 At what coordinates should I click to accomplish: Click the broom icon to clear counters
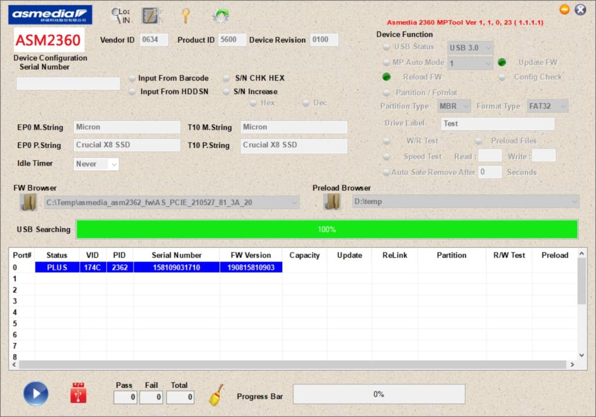217,394
